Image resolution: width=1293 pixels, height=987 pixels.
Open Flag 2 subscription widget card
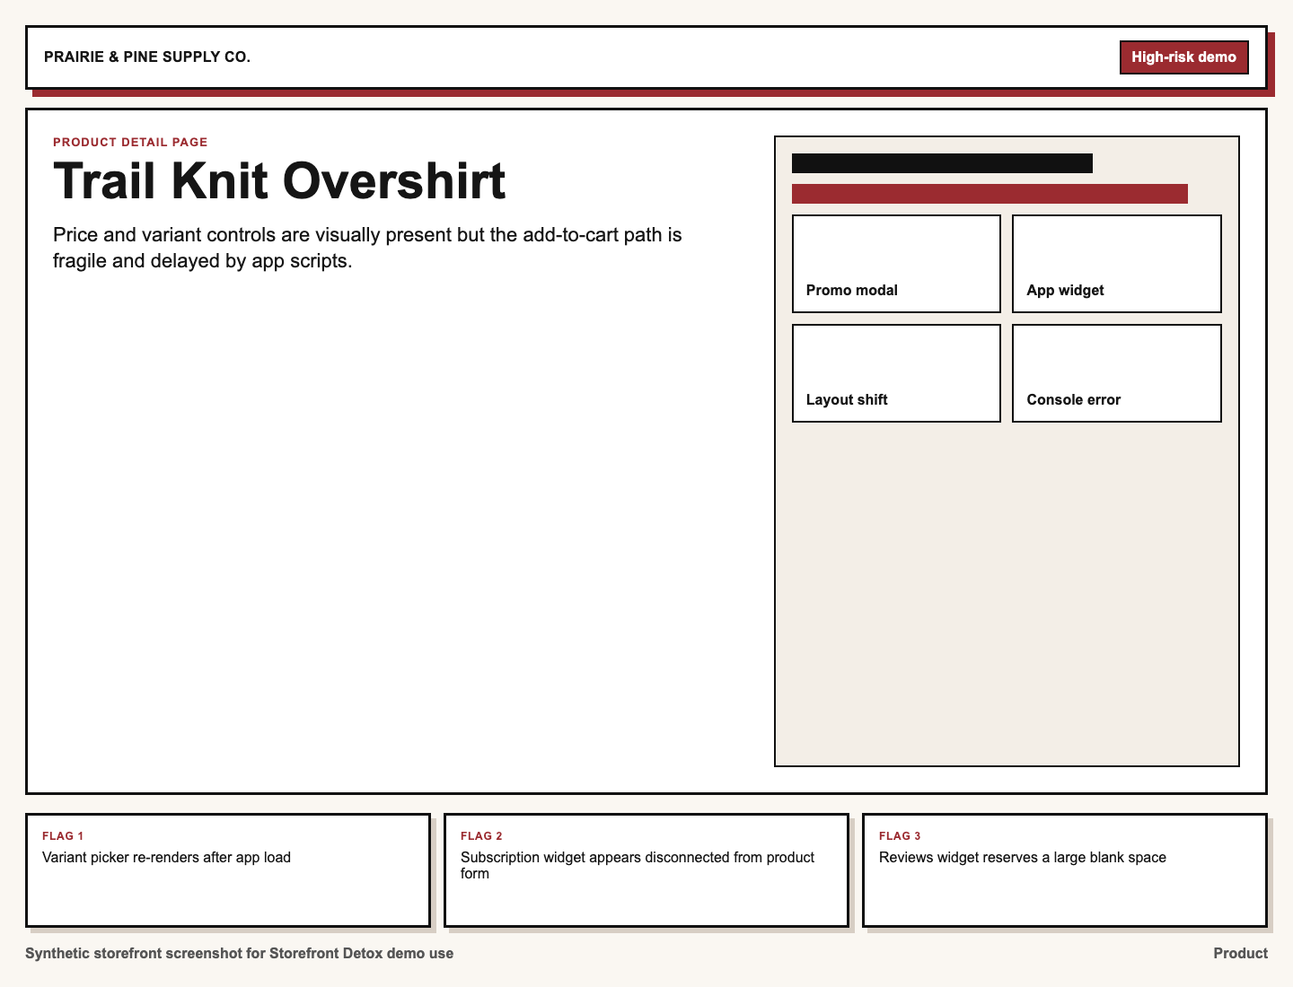646,870
